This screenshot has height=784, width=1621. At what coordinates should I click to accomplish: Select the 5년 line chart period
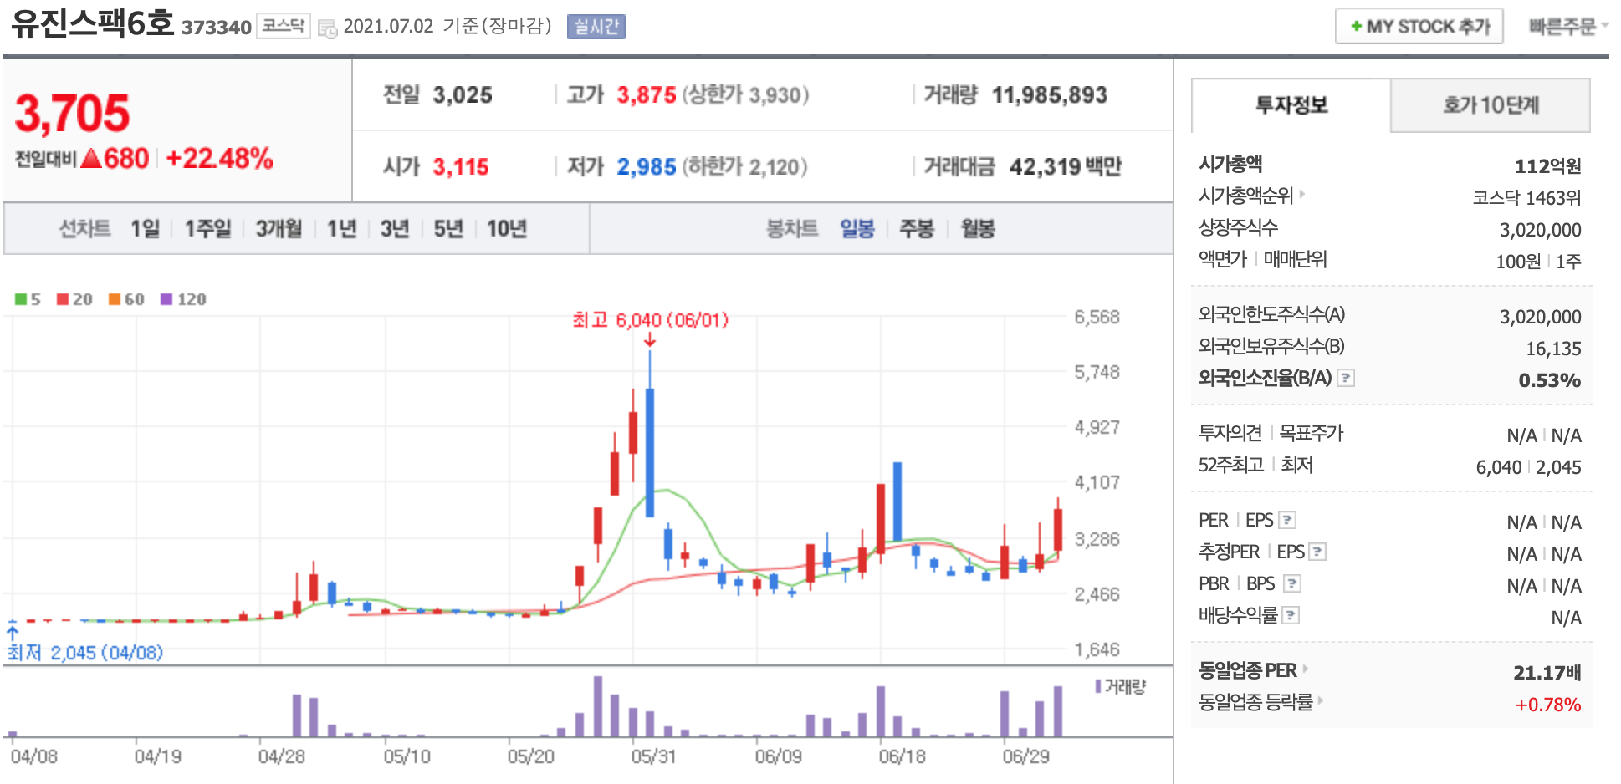tap(448, 229)
